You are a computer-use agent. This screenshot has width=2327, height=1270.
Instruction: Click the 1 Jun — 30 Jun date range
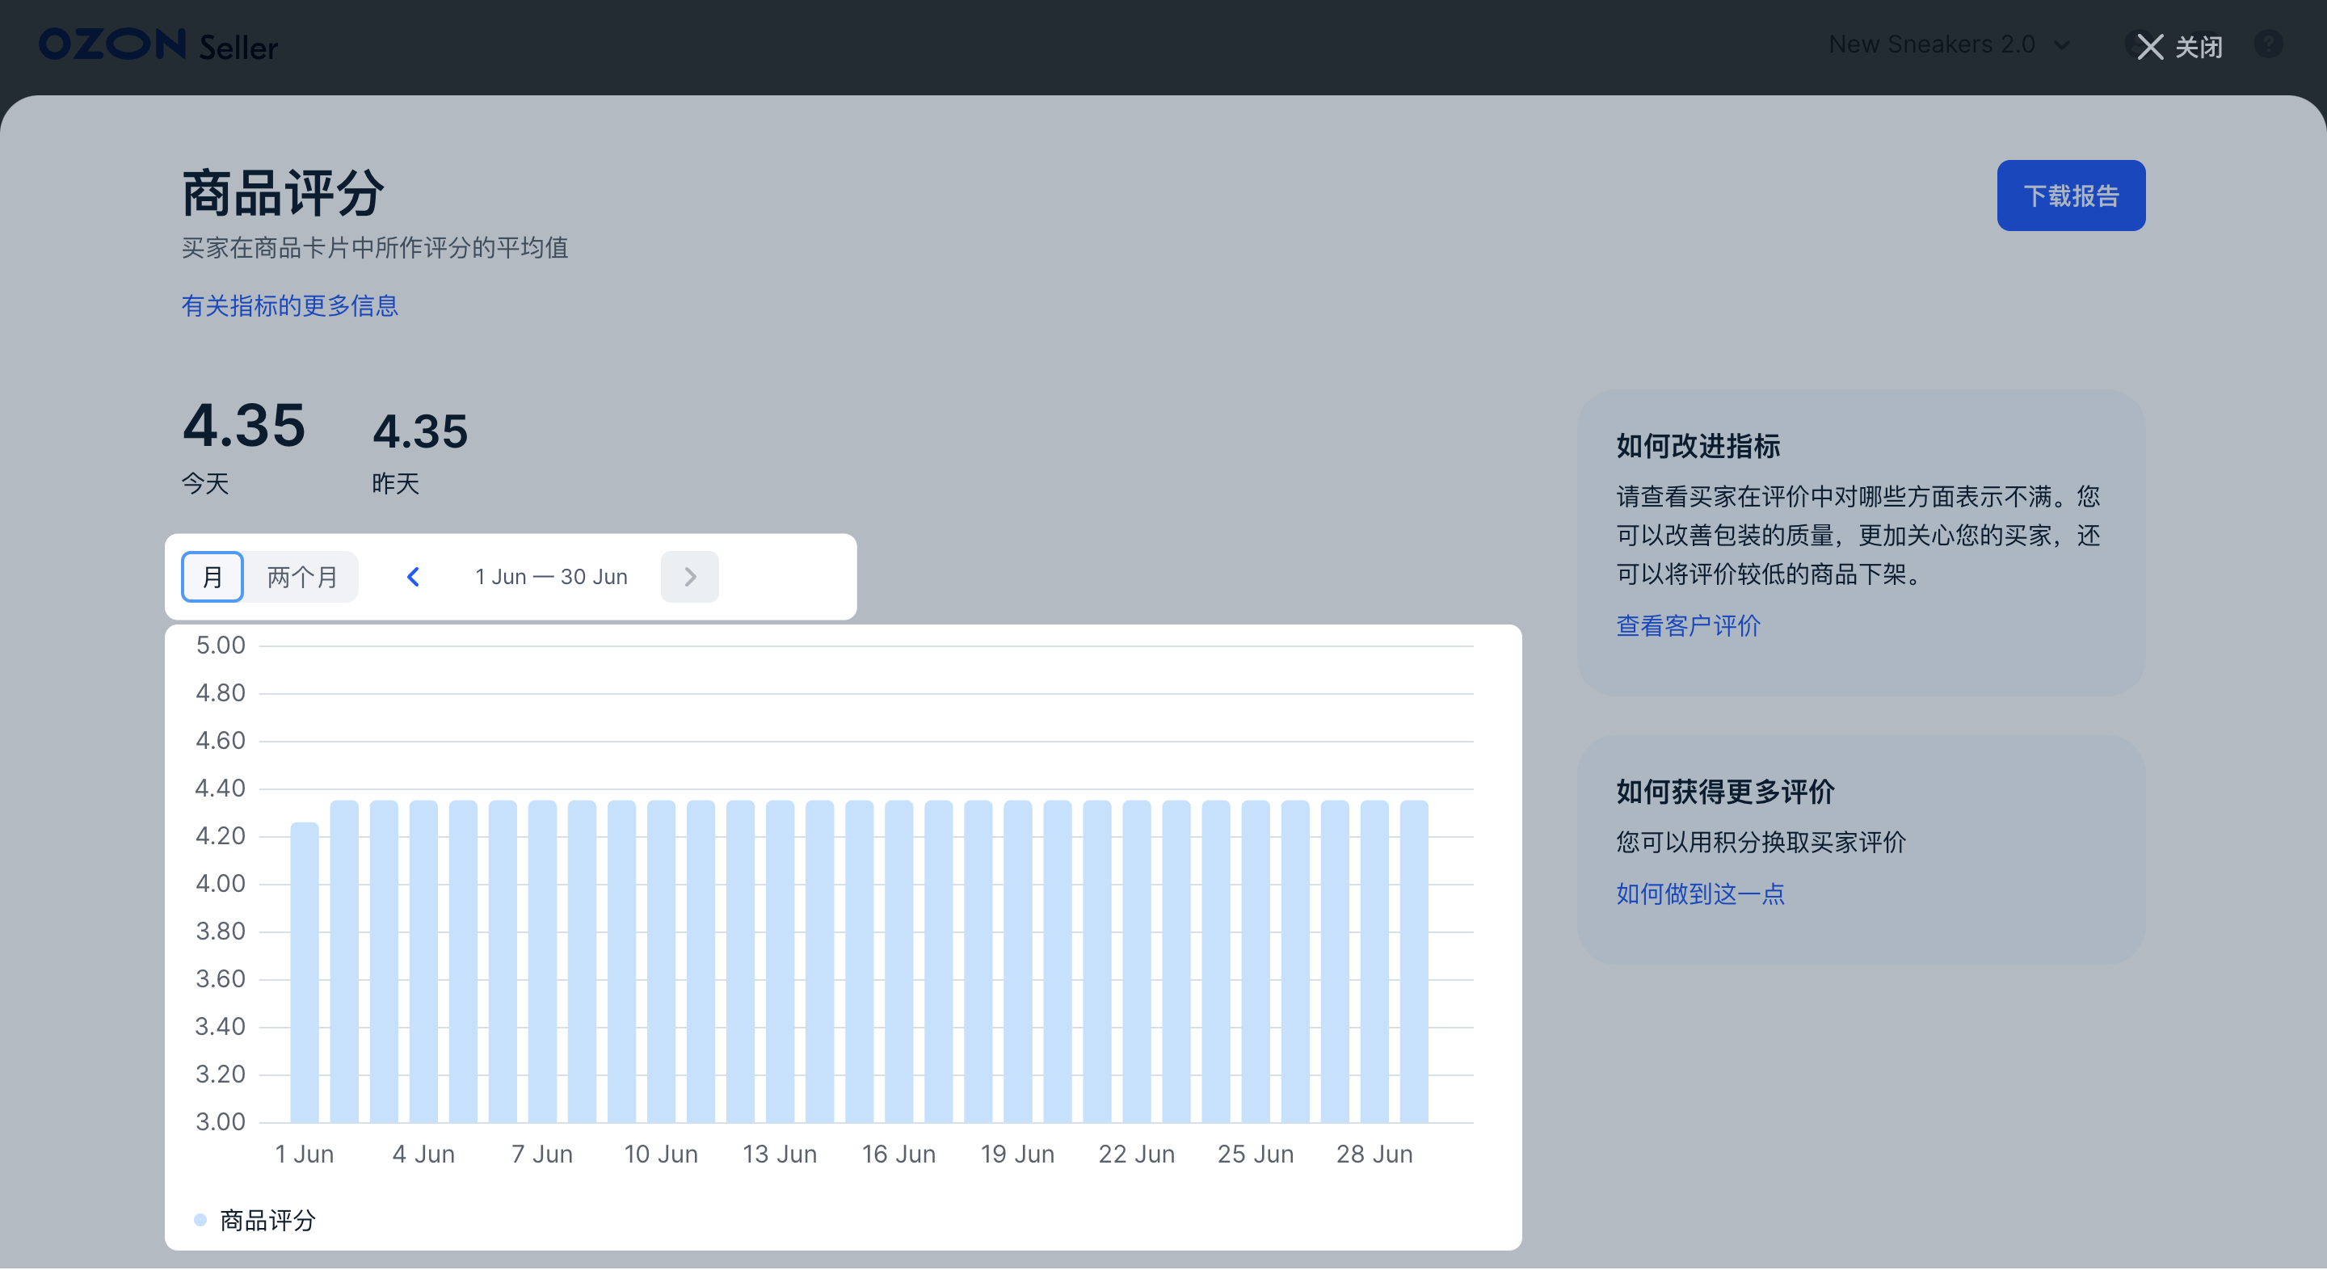pos(552,576)
